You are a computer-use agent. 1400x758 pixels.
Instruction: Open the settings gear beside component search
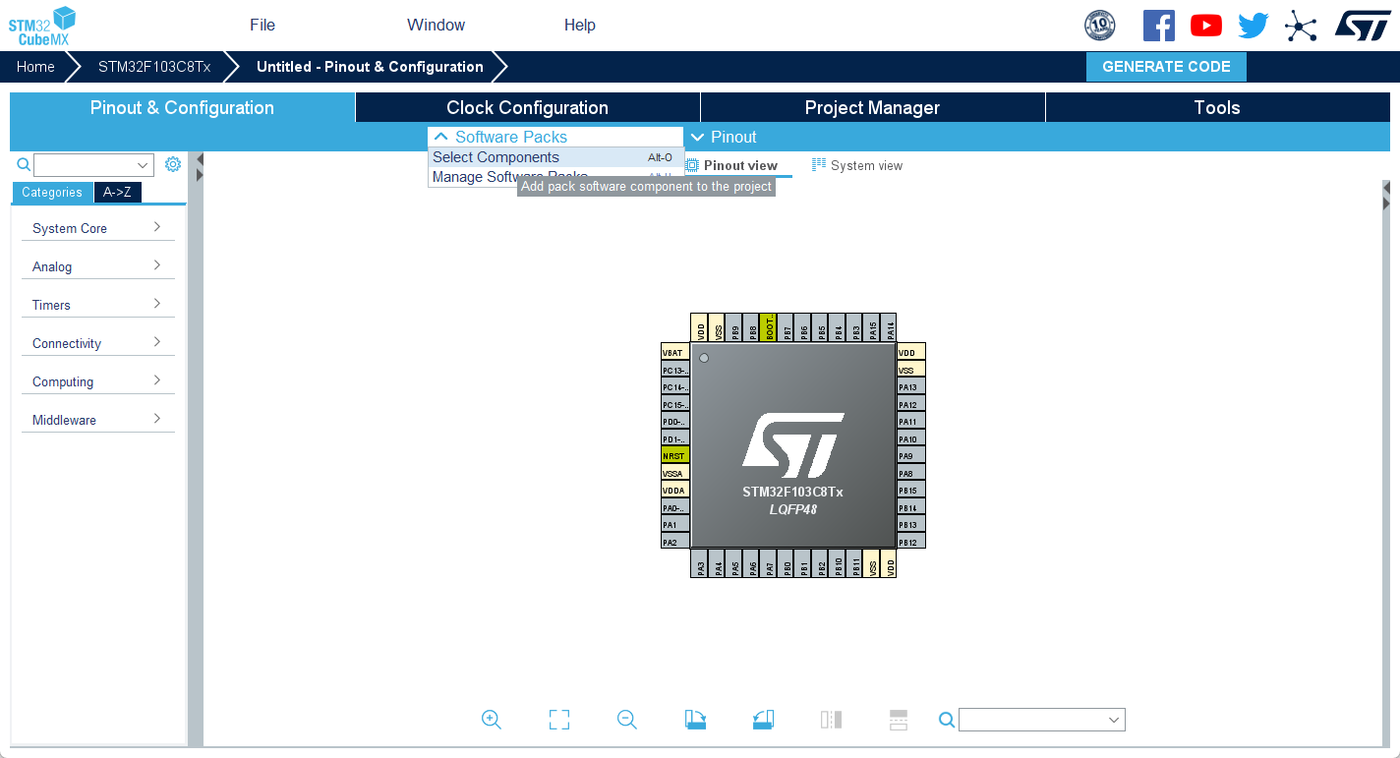point(173,164)
